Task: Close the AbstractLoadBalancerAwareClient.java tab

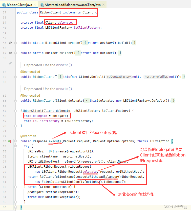Action: 103,5
